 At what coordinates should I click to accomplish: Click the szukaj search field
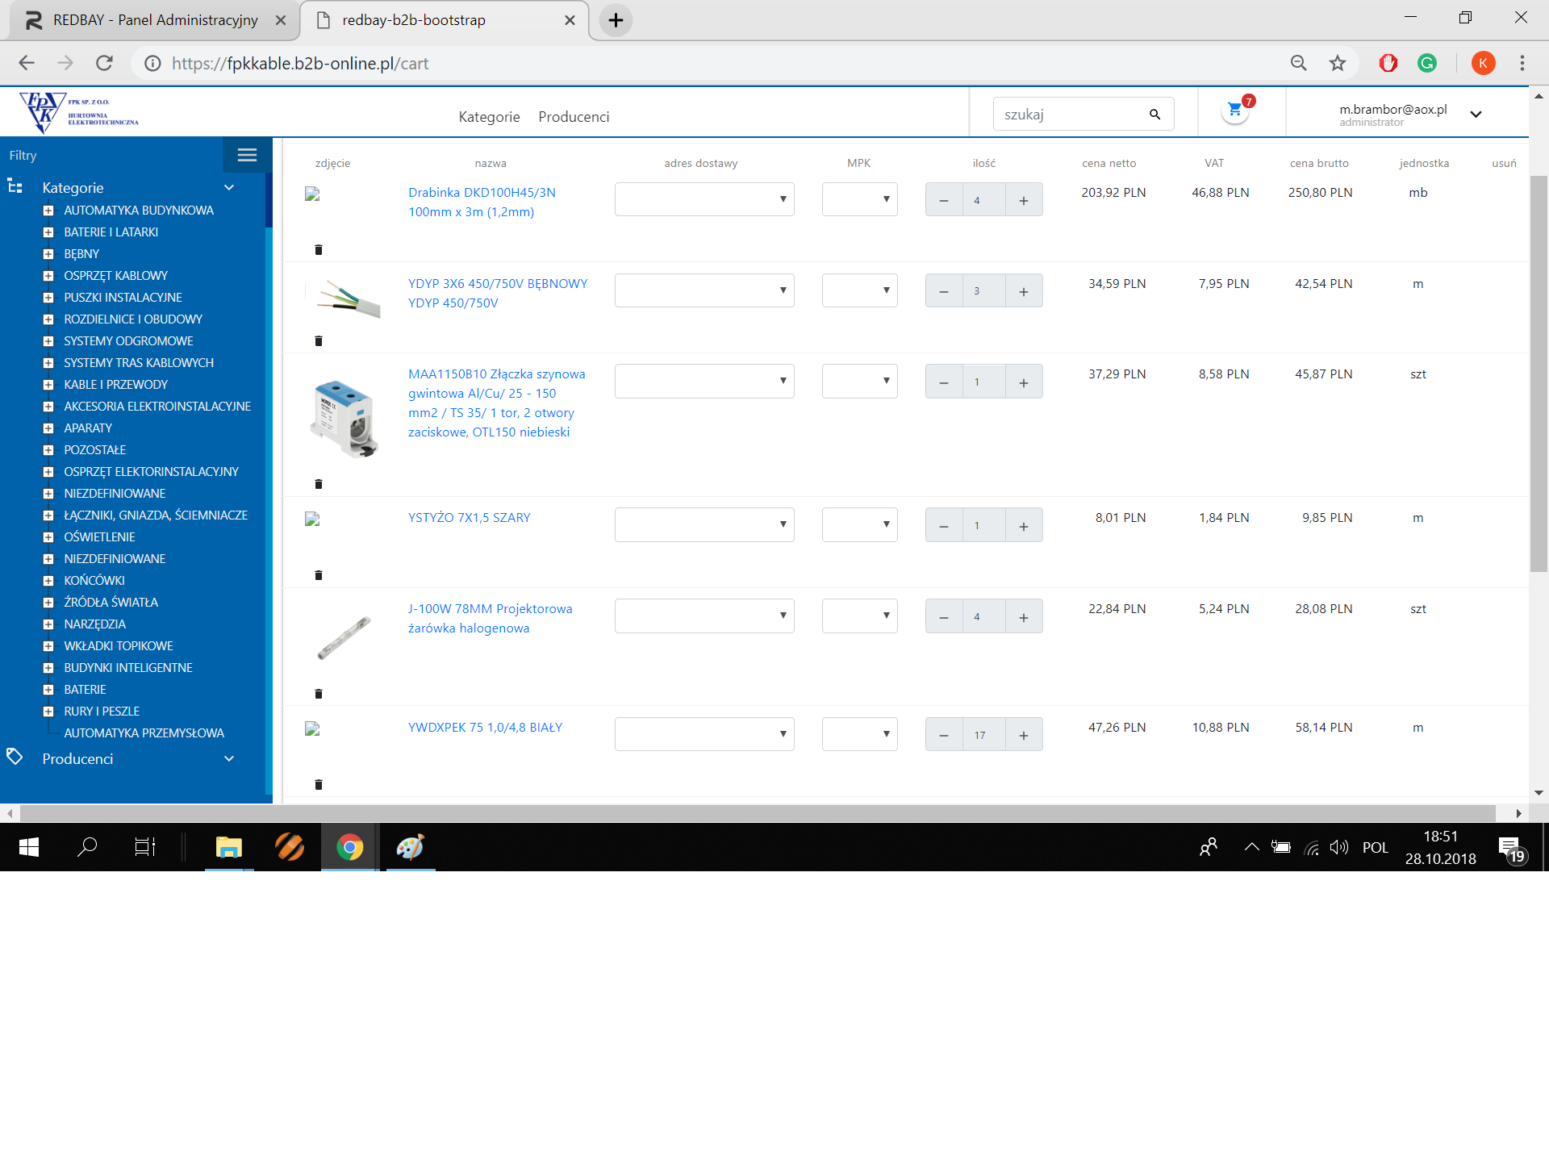[1071, 115]
